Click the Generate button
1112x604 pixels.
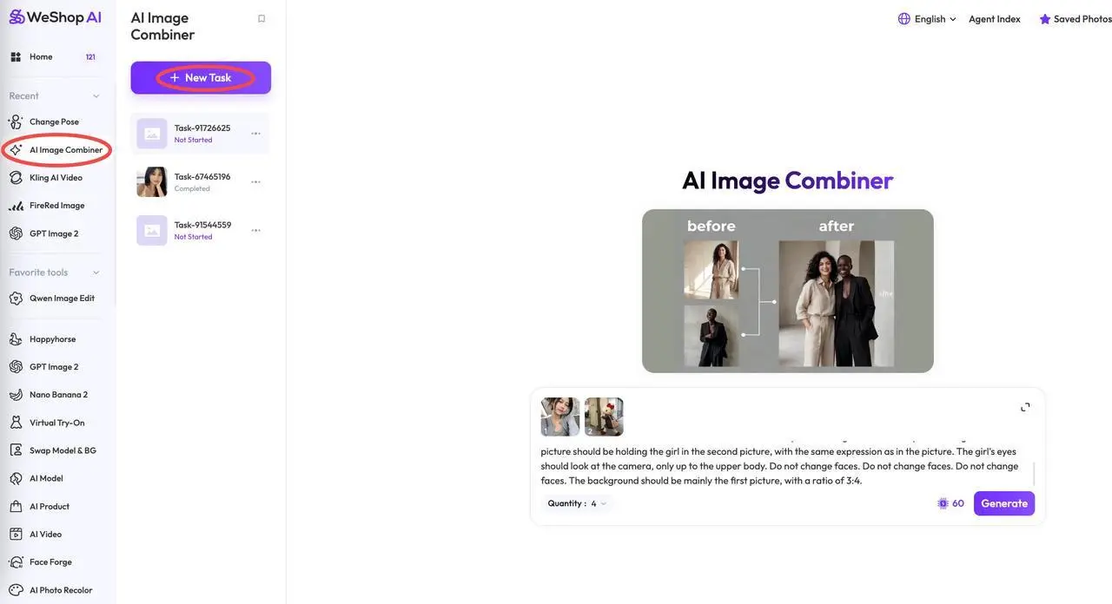click(1004, 503)
